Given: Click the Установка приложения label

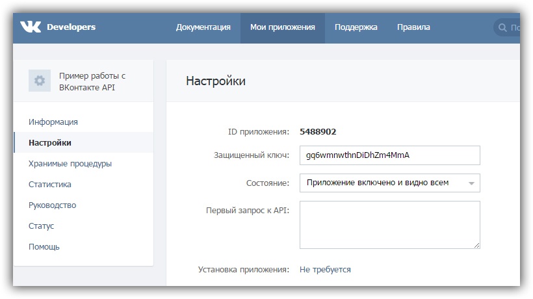Looking at the screenshot, I should pyautogui.click(x=243, y=270).
